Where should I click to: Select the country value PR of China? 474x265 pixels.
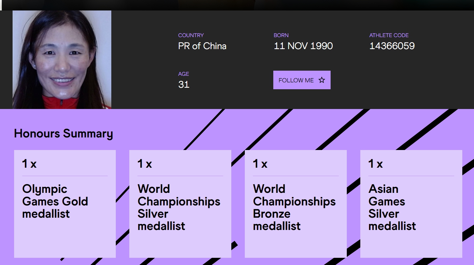pos(202,46)
